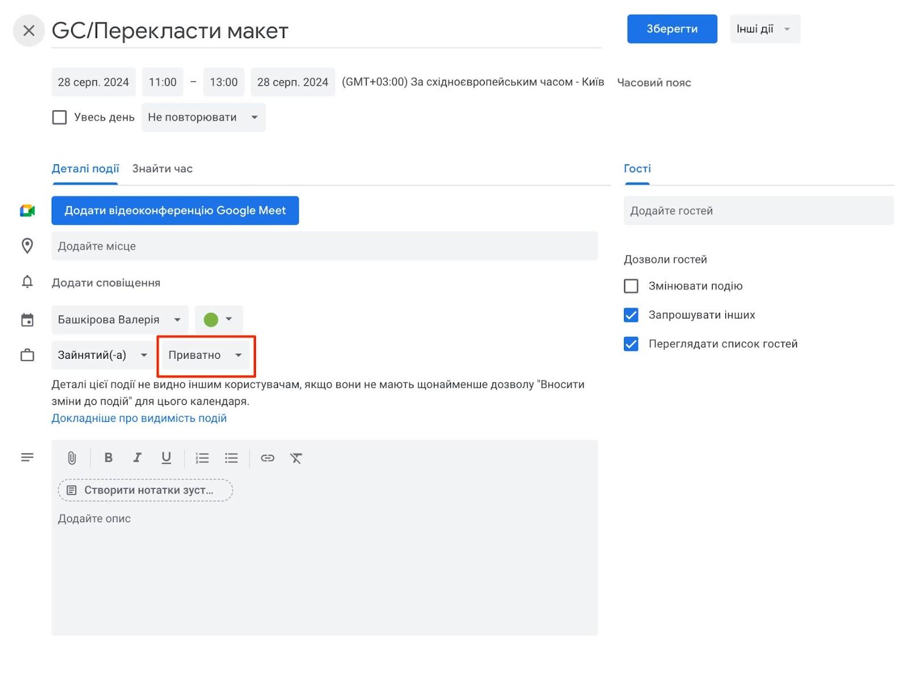Select the 'Деталі події' tab

click(85, 169)
